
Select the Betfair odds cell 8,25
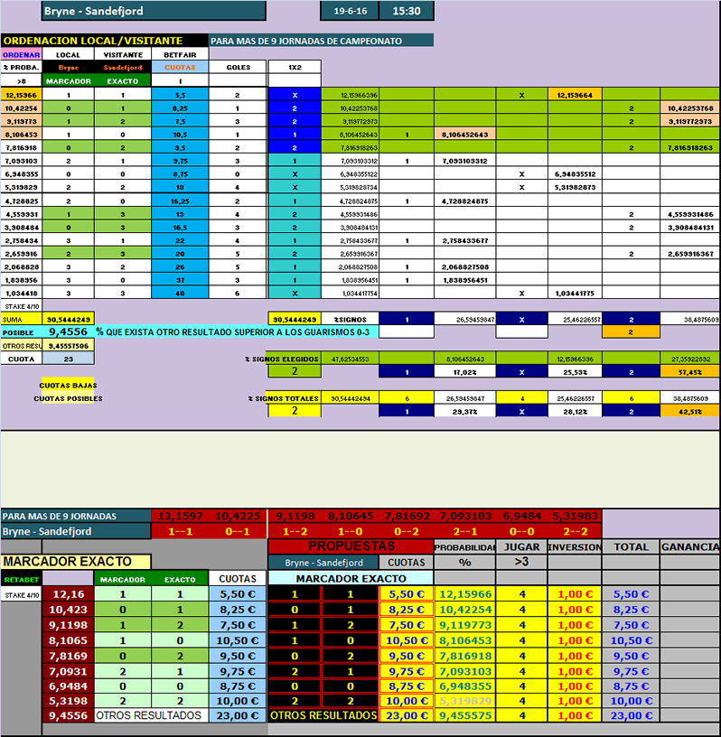click(x=180, y=108)
